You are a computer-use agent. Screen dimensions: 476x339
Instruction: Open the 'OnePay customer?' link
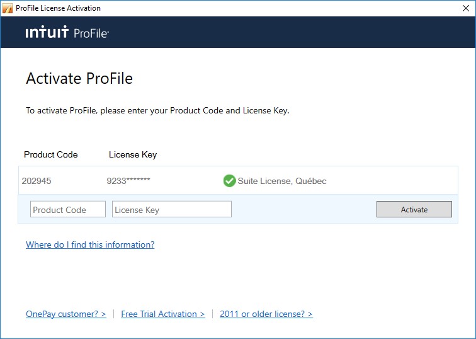coord(66,314)
